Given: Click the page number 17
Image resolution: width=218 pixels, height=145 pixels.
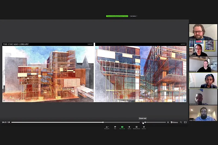Looking at the screenshot, I should [x=4, y=101].
